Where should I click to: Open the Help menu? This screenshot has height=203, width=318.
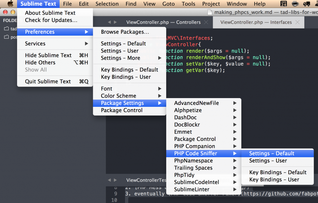(x=260, y=4)
